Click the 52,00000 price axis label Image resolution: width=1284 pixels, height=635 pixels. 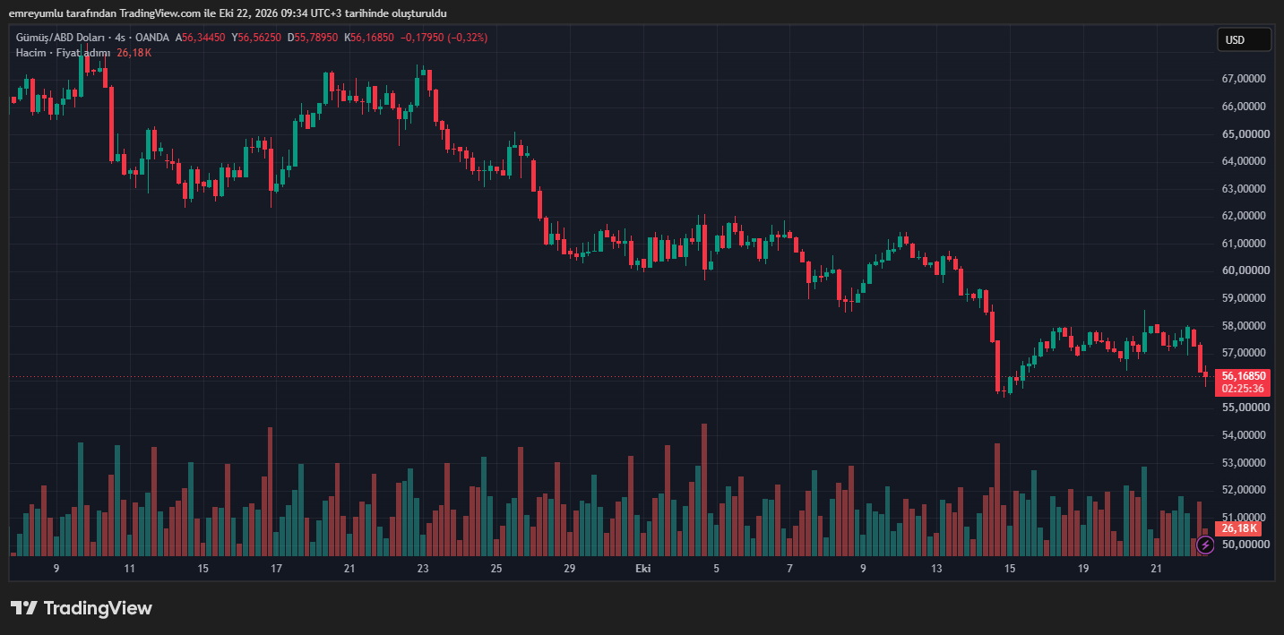click(1244, 490)
